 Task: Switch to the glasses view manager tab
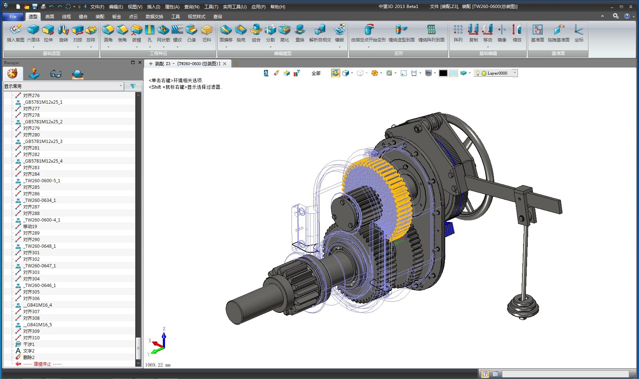click(x=56, y=74)
